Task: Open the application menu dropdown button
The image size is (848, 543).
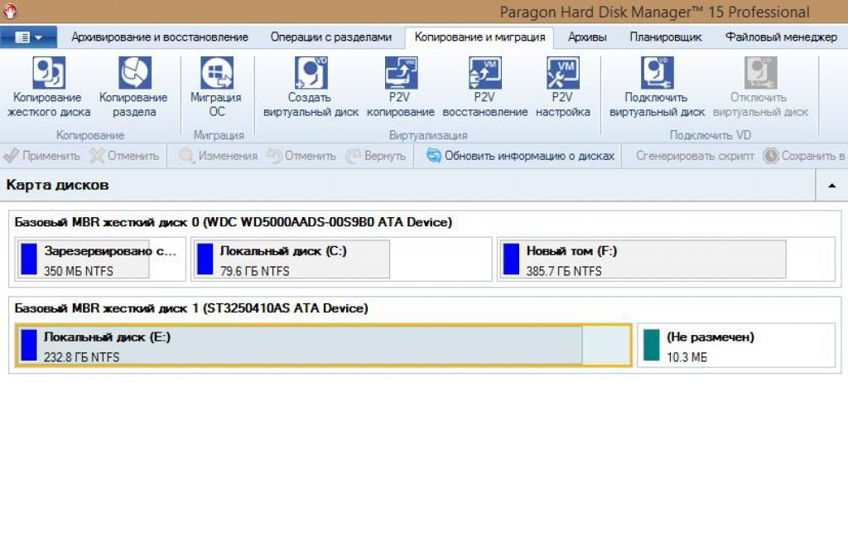Action: tap(29, 37)
